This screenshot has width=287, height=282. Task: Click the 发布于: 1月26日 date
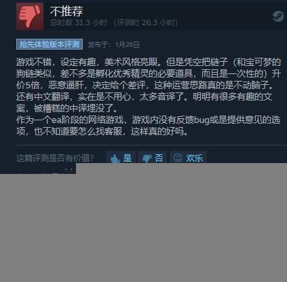(x=113, y=45)
